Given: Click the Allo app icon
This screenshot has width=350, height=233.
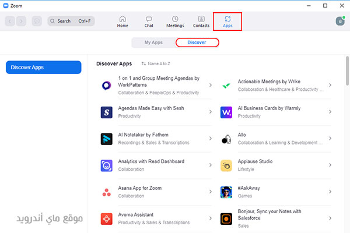Looking at the screenshot, I should tap(226, 139).
